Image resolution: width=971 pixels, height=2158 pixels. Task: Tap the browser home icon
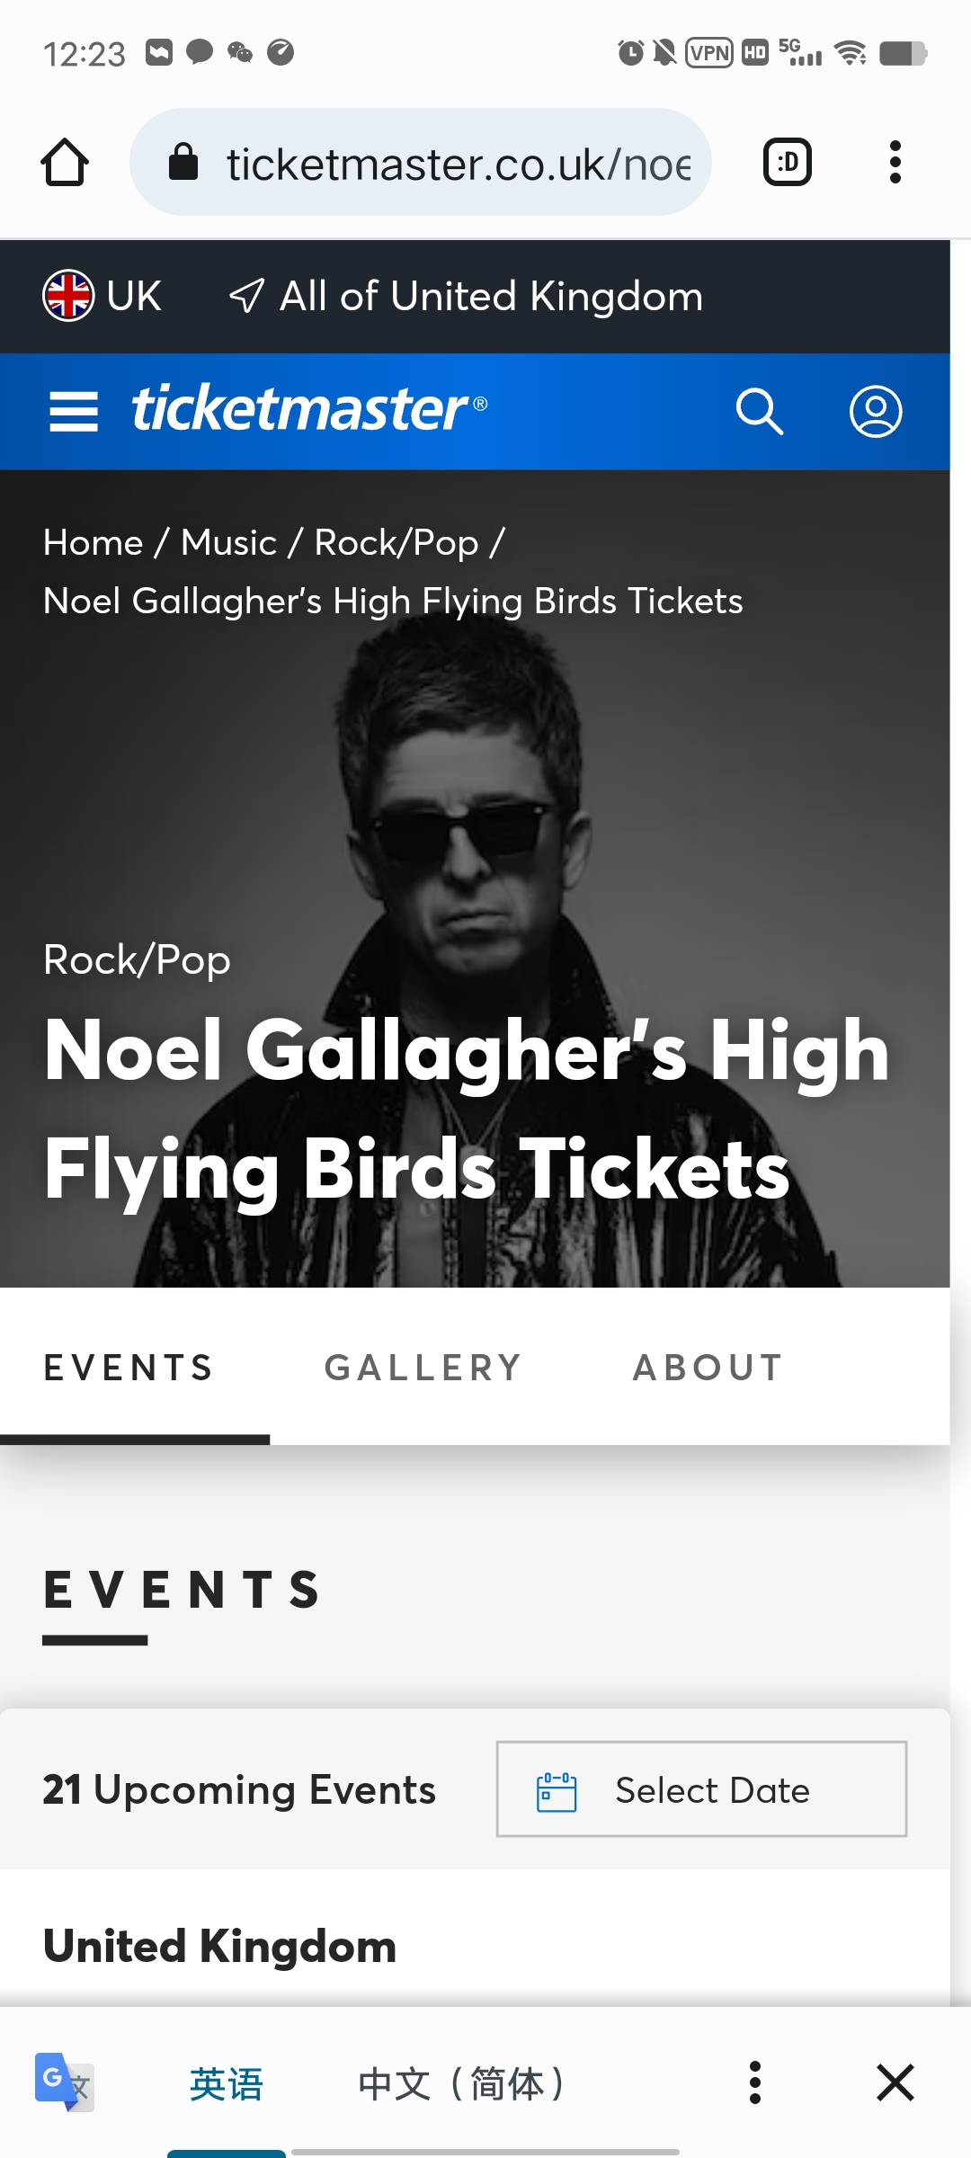[65, 162]
